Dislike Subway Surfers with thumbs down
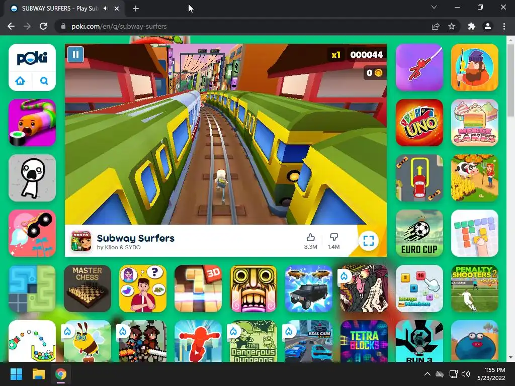 tap(334, 237)
